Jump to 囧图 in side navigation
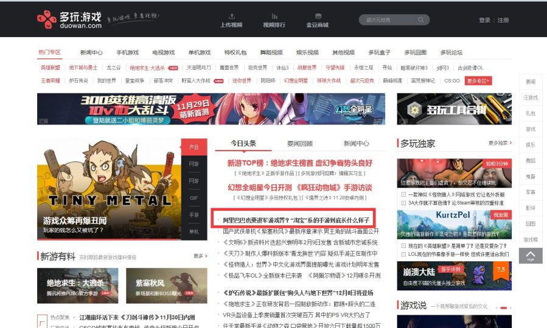The width and height of the screenshot is (547, 328). click(531, 224)
